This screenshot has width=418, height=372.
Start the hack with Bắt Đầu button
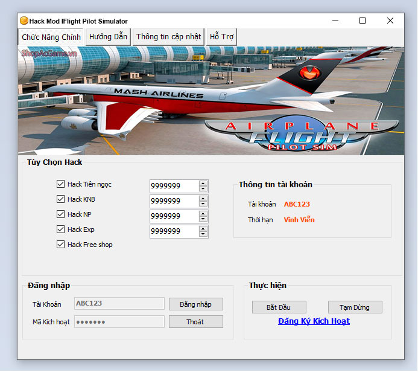click(279, 307)
